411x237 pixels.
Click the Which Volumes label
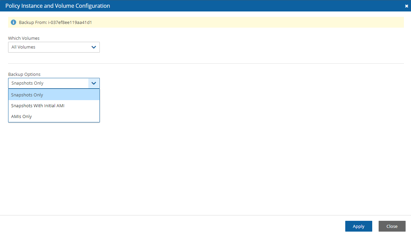coord(24,38)
